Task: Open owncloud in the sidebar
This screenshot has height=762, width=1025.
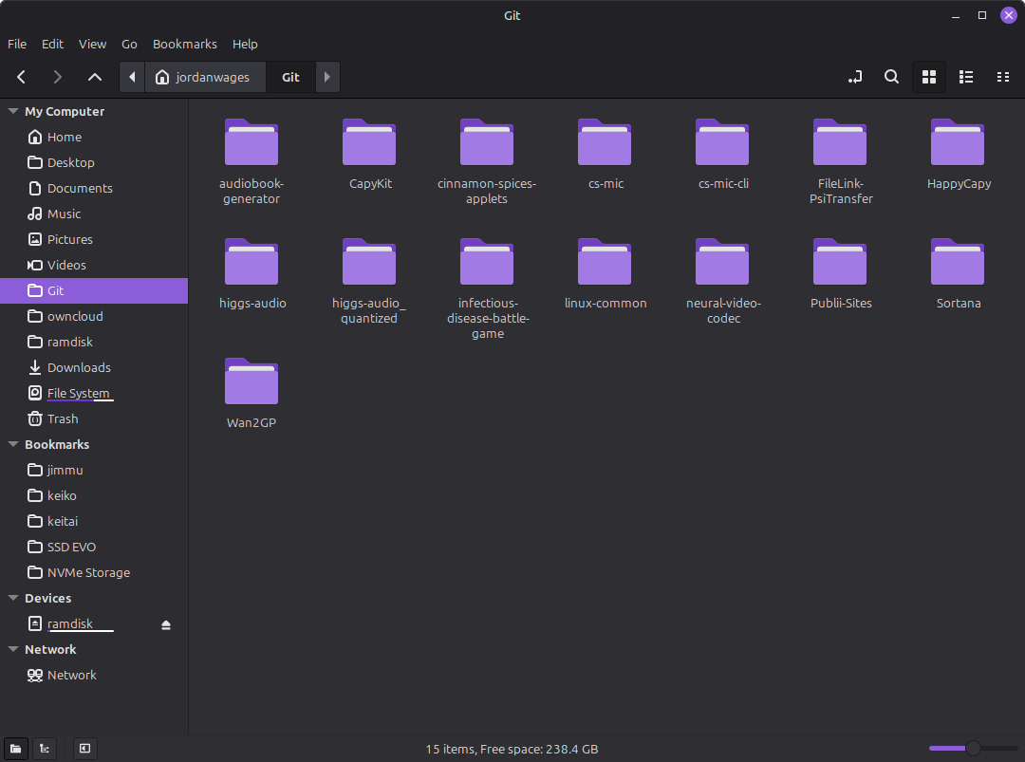Action: pos(94,316)
